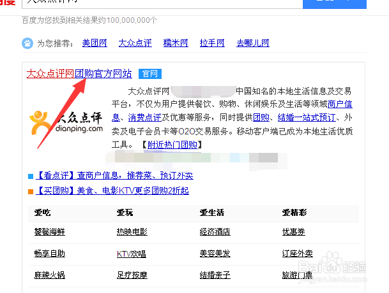Click the result count text 100,000,000个
Viewport: 389px width, 293px height.
(x=132, y=20)
